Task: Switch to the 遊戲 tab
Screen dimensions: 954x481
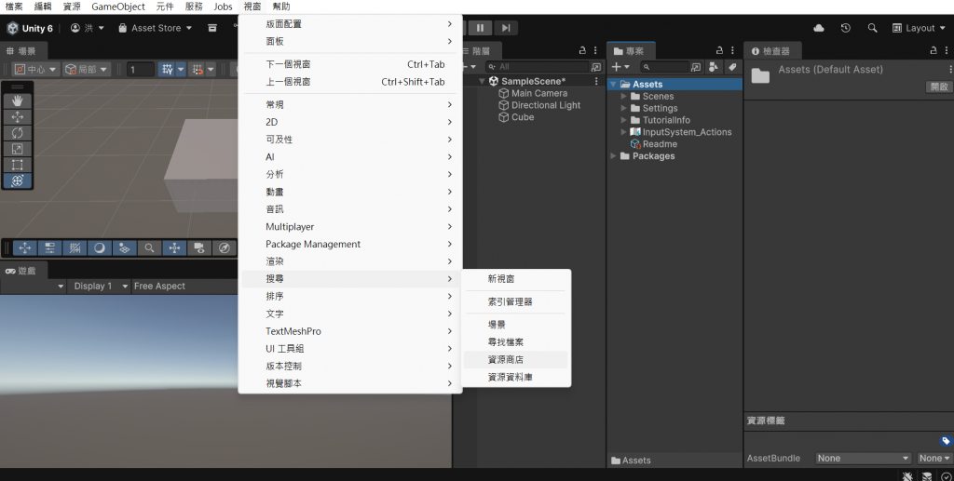Action: (x=21, y=271)
